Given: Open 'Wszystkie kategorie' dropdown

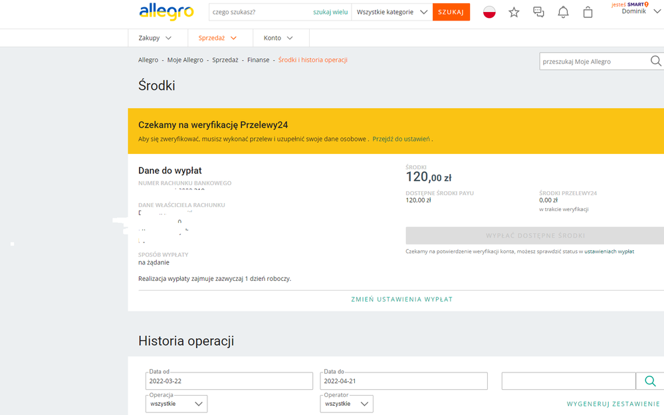Looking at the screenshot, I should click(x=391, y=12).
